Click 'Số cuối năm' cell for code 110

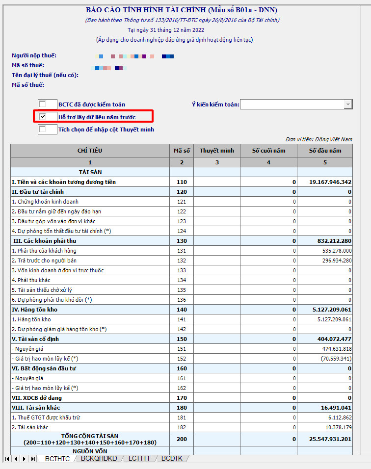(x=268, y=182)
